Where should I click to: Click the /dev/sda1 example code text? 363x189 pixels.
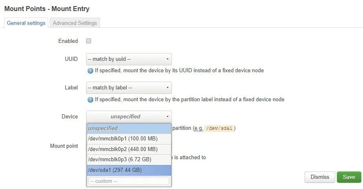[x=220, y=129]
